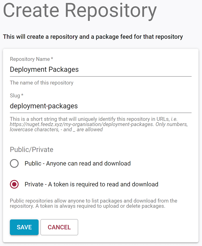Click the CANCEL button

coord(59,227)
